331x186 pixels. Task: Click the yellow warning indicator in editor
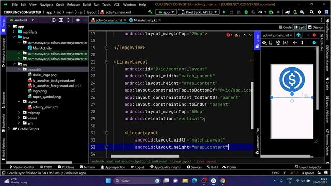(x=238, y=35)
